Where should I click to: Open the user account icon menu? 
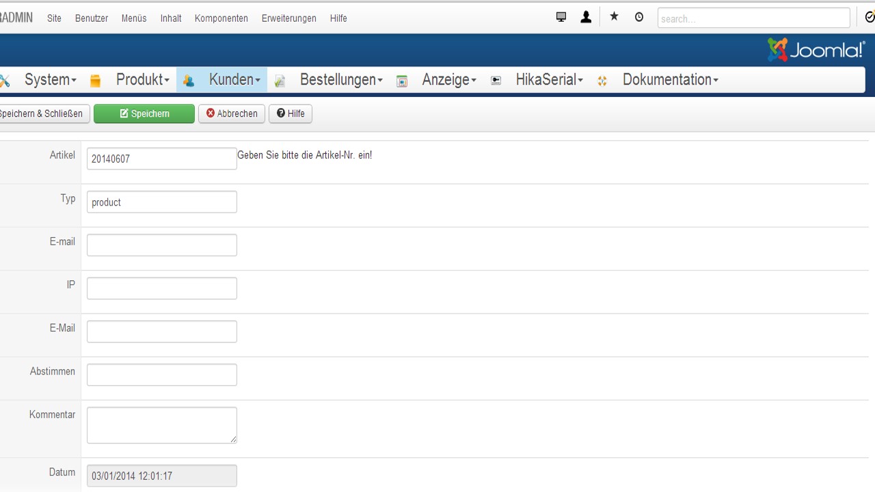[586, 18]
